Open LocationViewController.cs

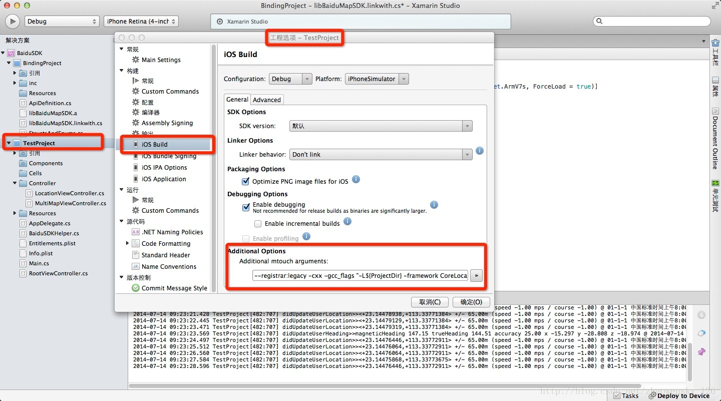70,193
